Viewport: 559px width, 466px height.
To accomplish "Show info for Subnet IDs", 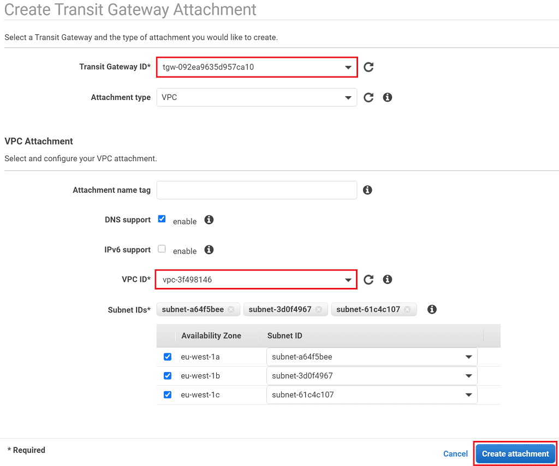I will [x=432, y=309].
